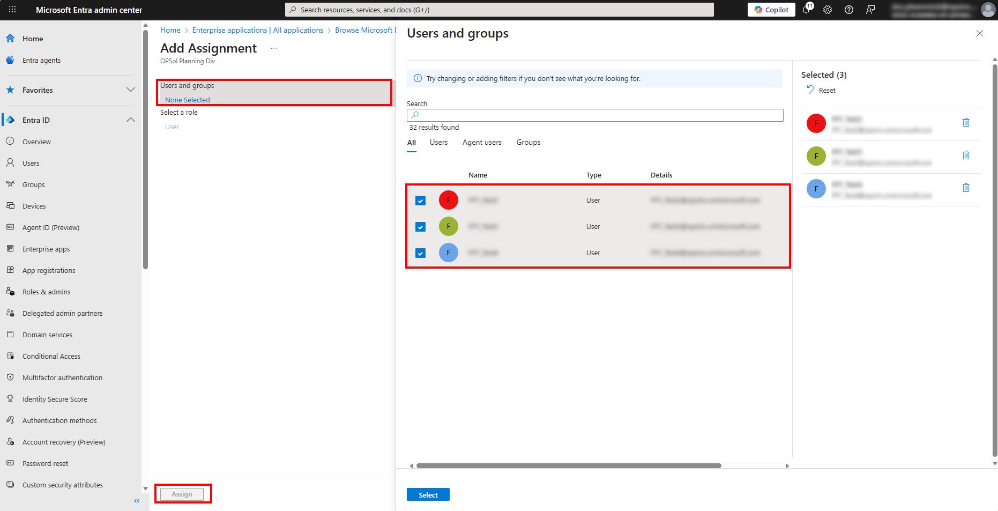The width and height of the screenshot is (998, 511).
Task: Remove the red avatar user with trash icon
Action: pos(966,123)
